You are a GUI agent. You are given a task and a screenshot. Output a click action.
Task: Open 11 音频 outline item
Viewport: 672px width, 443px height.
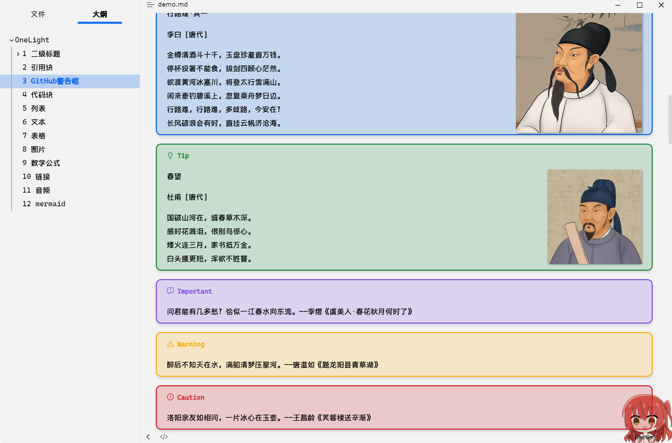[36, 190]
